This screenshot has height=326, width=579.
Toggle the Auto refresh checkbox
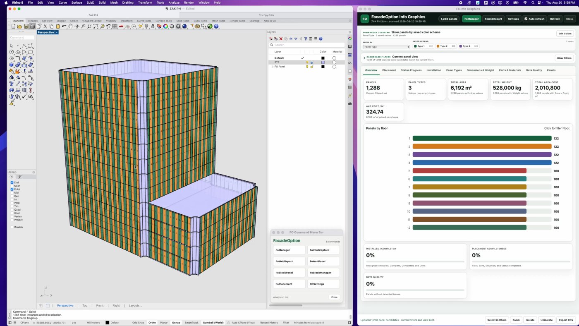526,19
